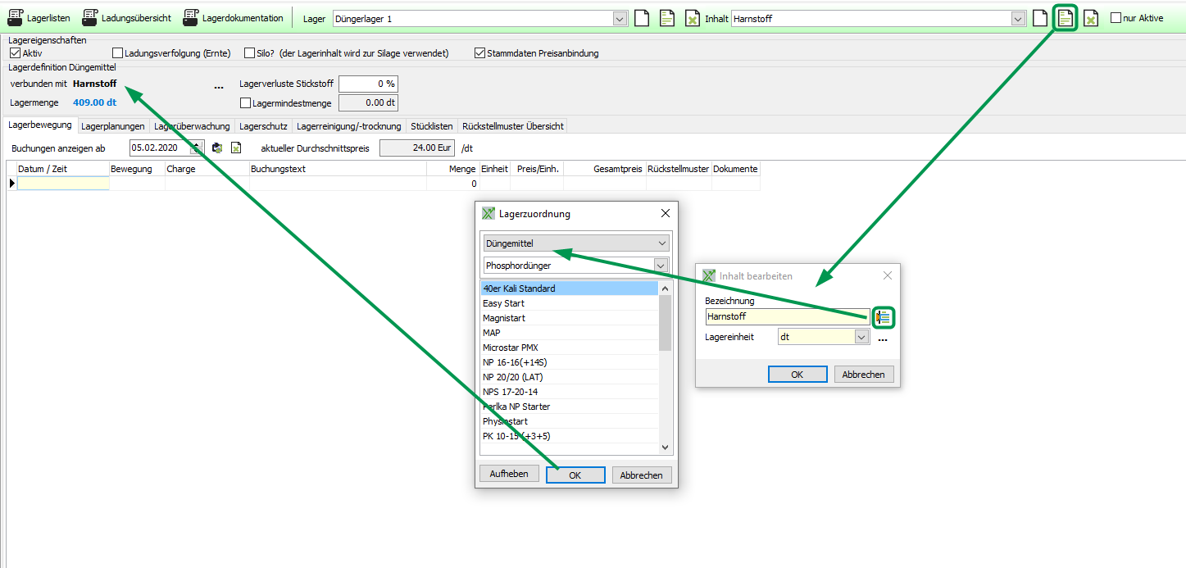This screenshot has width=1186, height=568.
Task: Switch to the Lagerplanungen tab
Action: 113,126
